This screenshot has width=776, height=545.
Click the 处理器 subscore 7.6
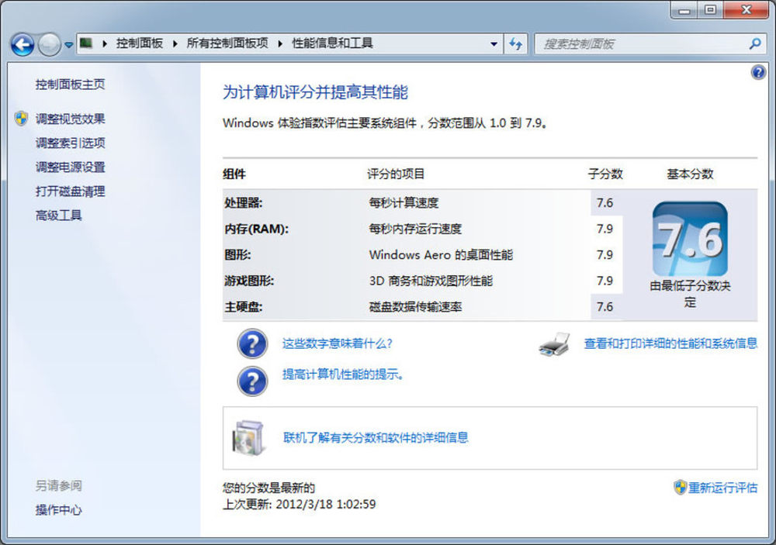[605, 203]
